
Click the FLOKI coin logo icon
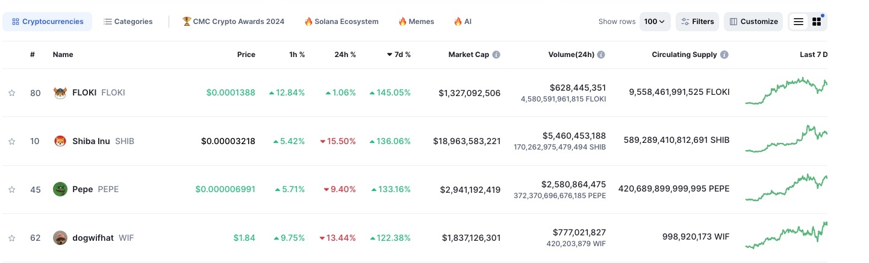tap(60, 92)
